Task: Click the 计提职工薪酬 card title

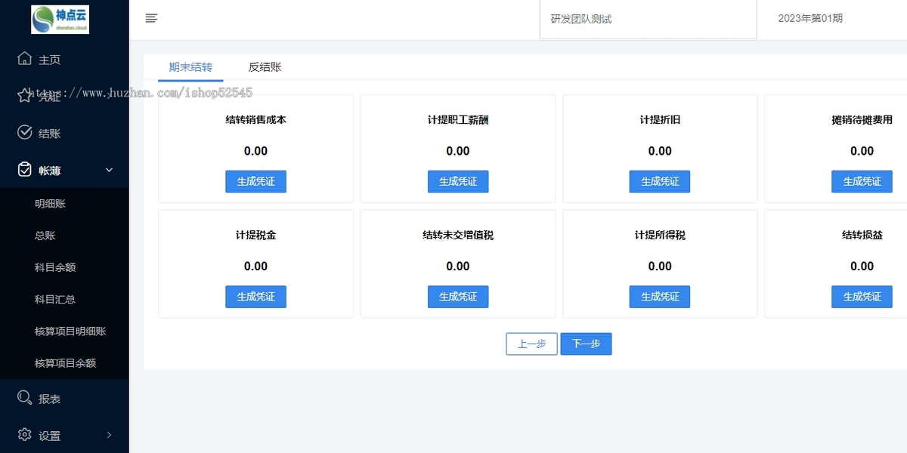Action: pyautogui.click(x=458, y=120)
